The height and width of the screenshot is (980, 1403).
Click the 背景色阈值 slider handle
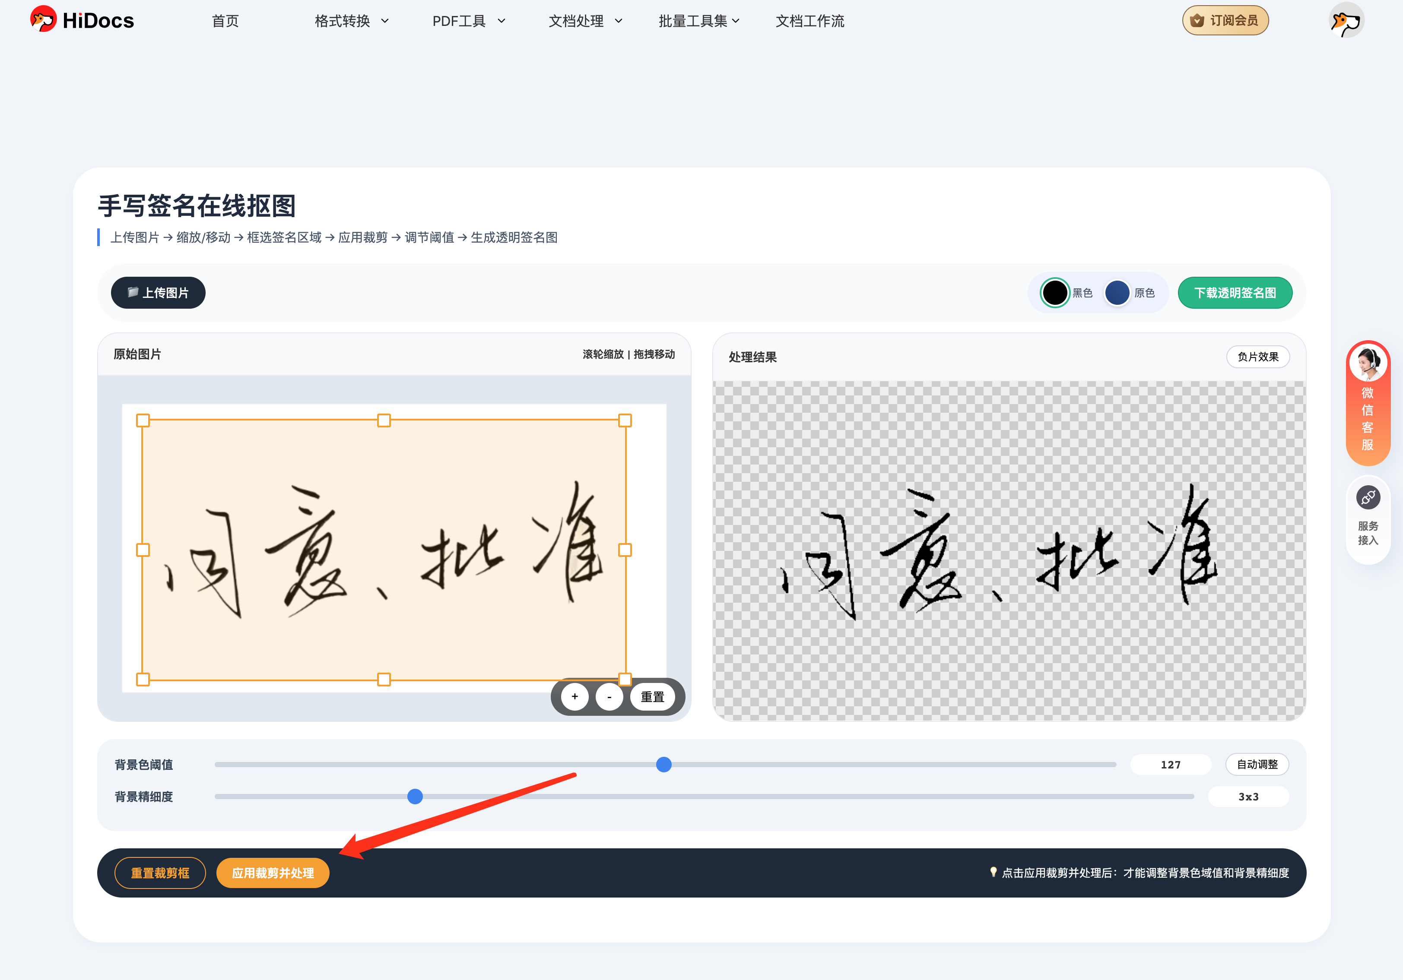(x=663, y=765)
